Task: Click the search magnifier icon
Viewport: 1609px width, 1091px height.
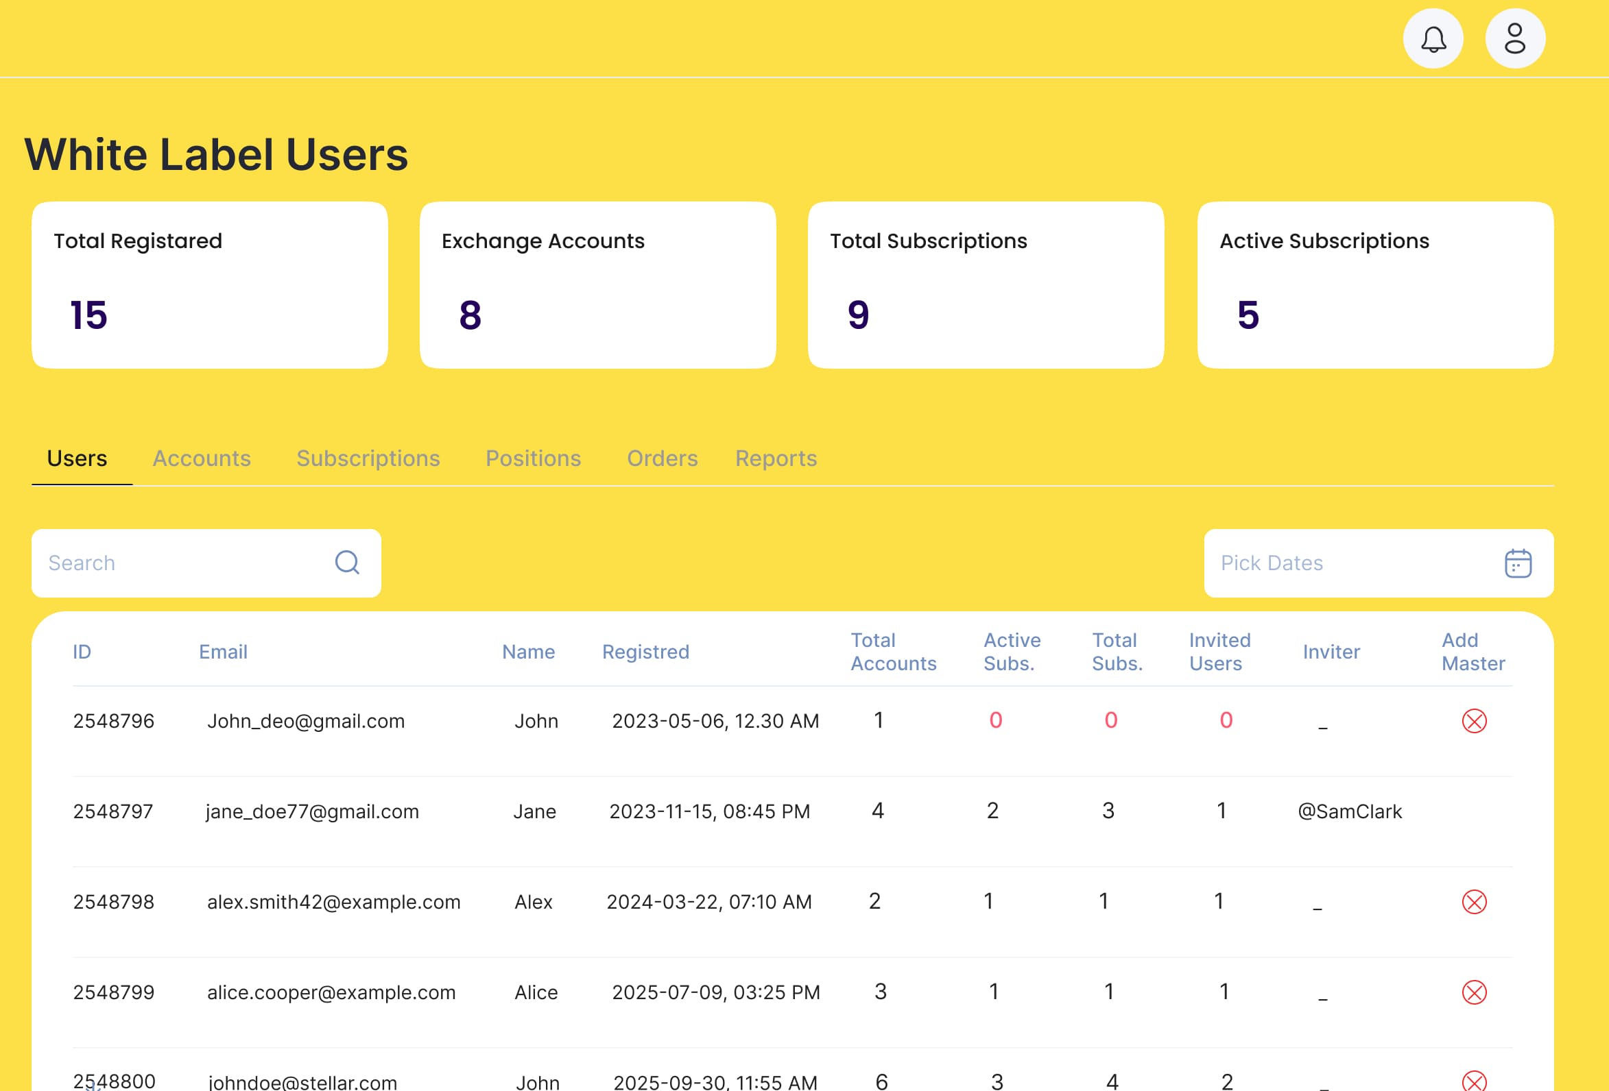Action: 347,563
